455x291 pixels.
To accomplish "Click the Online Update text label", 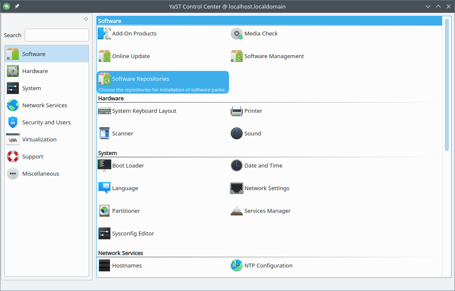I will click(x=131, y=56).
